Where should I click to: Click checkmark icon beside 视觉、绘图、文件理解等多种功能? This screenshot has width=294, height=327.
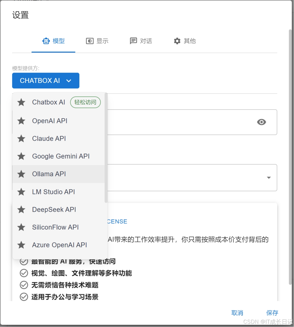point(24,273)
